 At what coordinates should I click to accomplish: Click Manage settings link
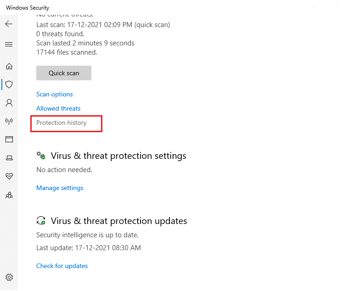pos(60,188)
